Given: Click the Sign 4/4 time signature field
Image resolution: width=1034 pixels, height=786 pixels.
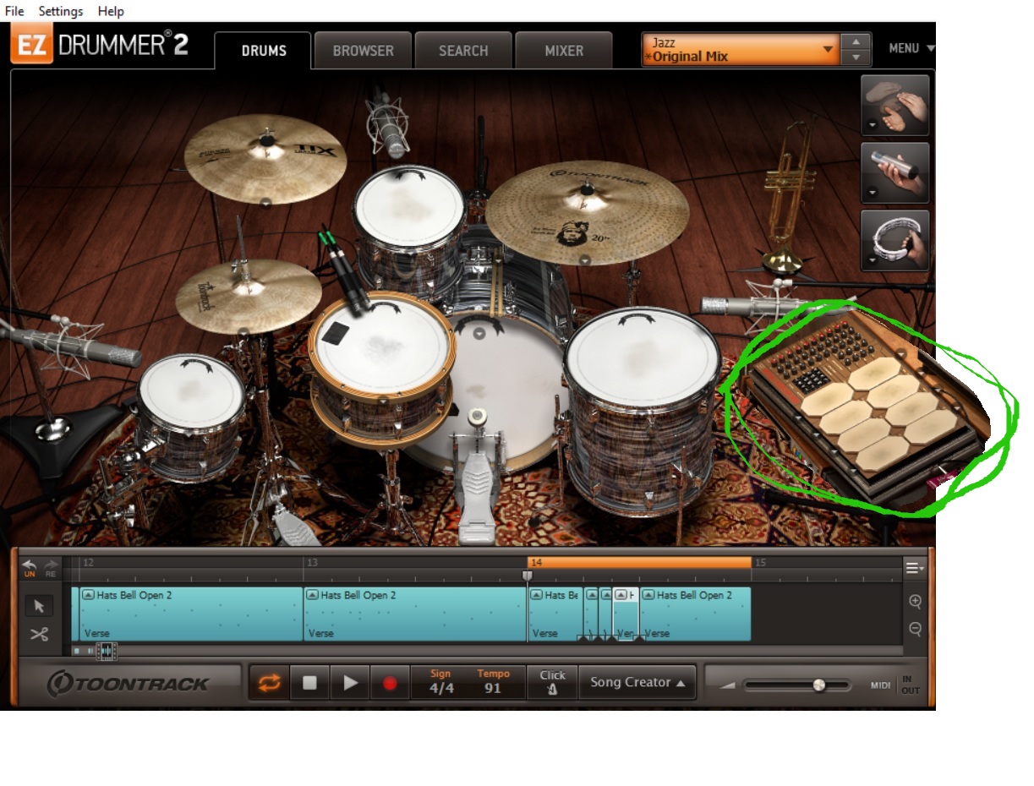Looking at the screenshot, I should click(441, 682).
